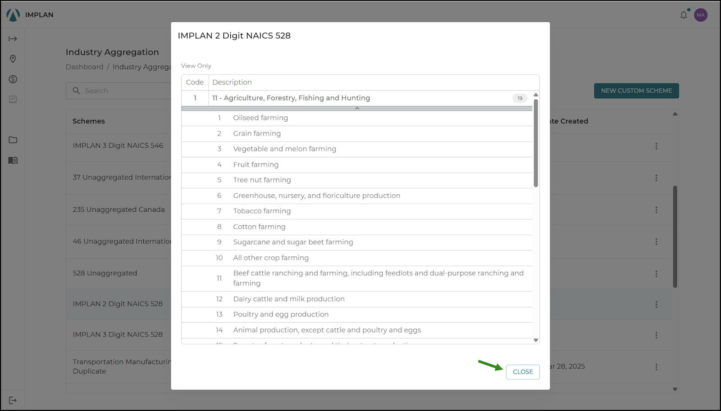Viewport: 721px width, 411px height.
Task: Select Cotton farming row
Action: pos(357,227)
